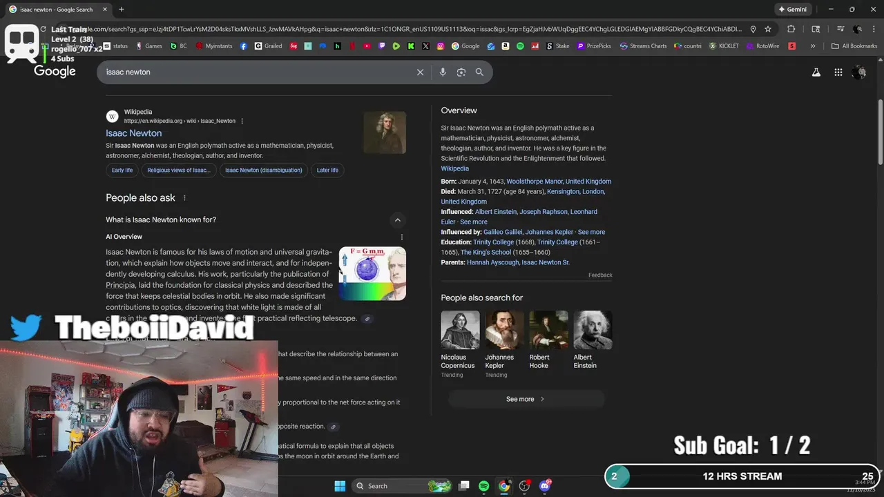
Task: Follow The King's School education link
Action: (486, 252)
